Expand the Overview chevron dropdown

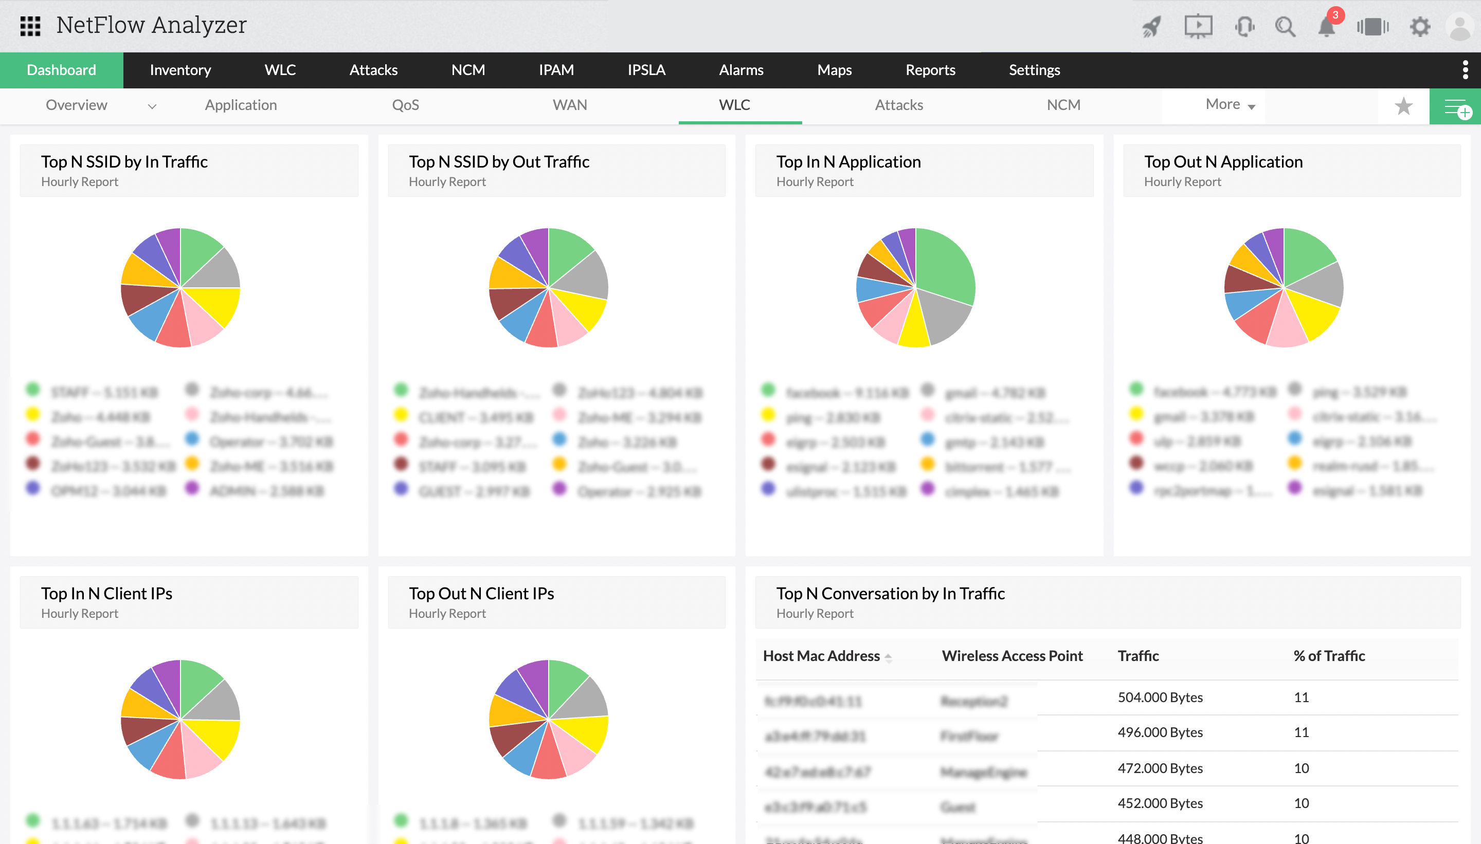(152, 106)
